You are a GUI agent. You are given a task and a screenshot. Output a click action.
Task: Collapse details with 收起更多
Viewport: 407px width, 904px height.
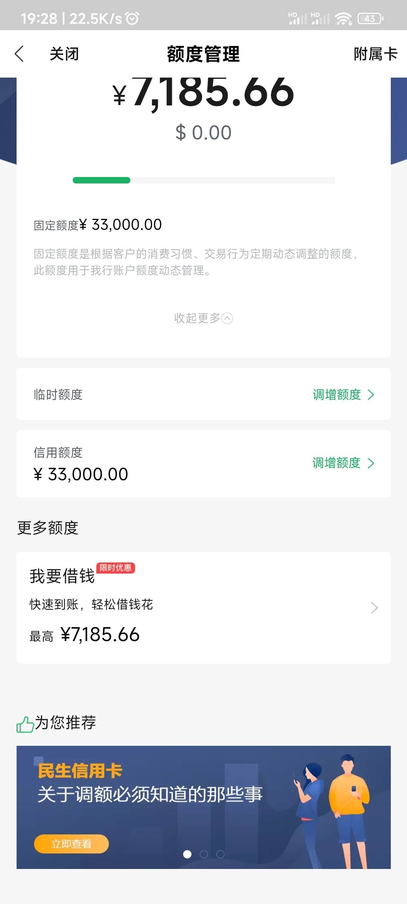point(203,318)
